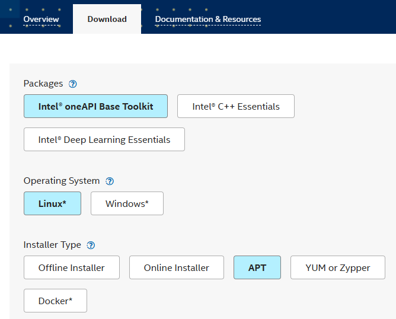This screenshot has width=396, height=319.
Task: Open the Documentation & Resources tab
Action: (x=208, y=19)
